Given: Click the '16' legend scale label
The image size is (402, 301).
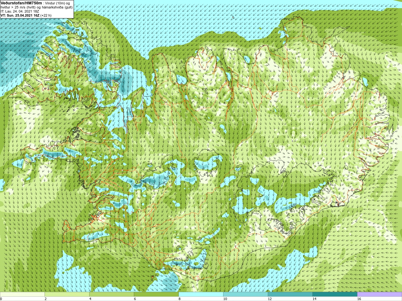Looking at the screenshot, I should 359,299.
